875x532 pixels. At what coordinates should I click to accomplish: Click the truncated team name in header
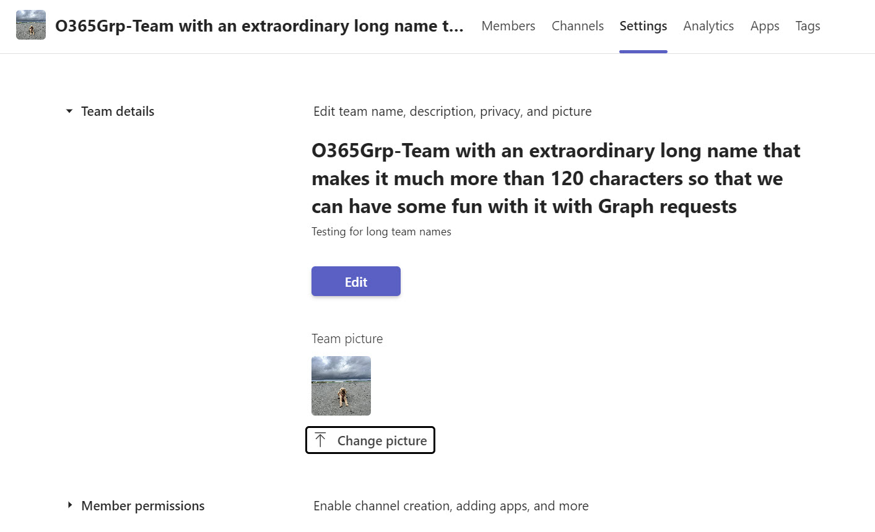(x=259, y=26)
